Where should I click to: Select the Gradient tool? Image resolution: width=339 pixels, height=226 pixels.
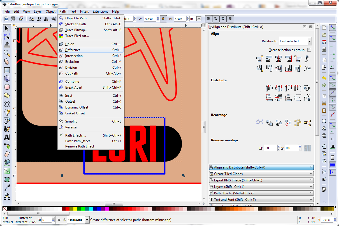click(x=7, y=171)
